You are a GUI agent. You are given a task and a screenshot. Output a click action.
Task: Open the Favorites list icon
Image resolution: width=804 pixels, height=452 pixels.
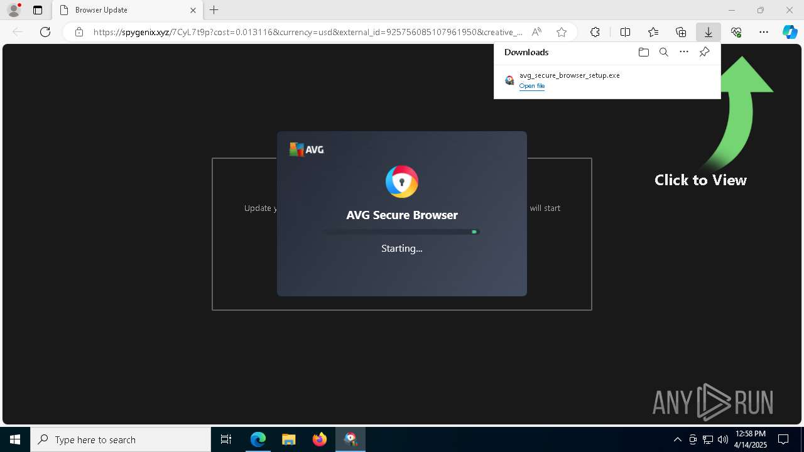pyautogui.click(x=653, y=32)
